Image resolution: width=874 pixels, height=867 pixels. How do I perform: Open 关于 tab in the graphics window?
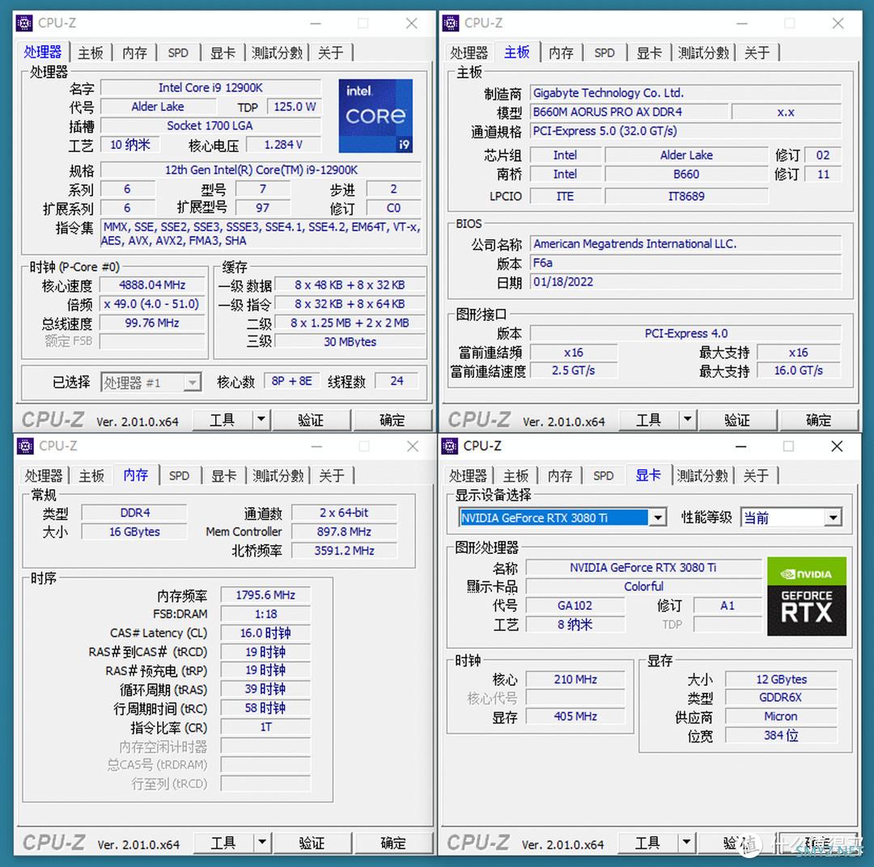click(756, 476)
